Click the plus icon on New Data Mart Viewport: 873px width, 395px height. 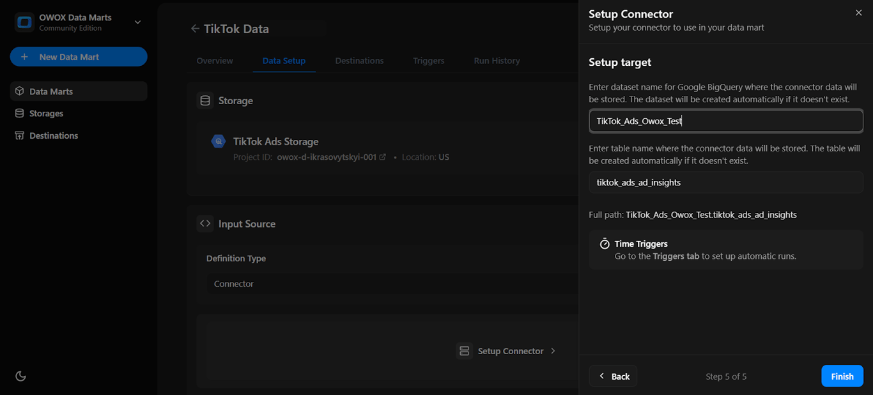[24, 57]
